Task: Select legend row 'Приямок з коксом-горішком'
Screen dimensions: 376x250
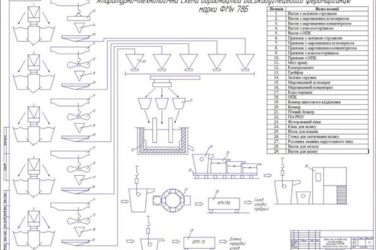Action: pos(318,53)
